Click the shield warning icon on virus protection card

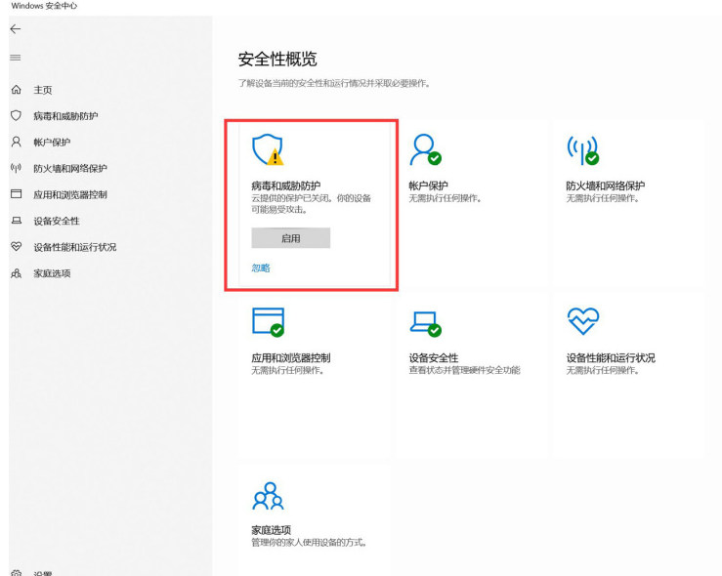[x=268, y=149]
